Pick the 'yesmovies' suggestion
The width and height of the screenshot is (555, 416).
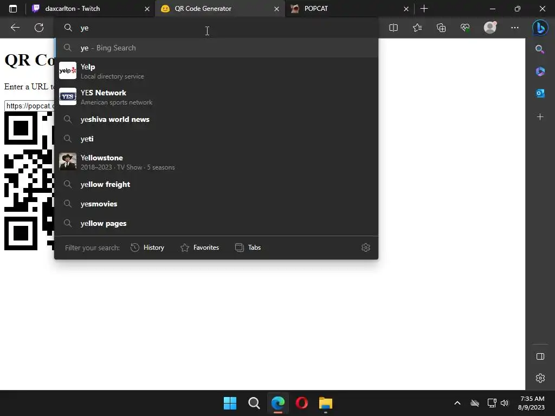tap(216, 204)
